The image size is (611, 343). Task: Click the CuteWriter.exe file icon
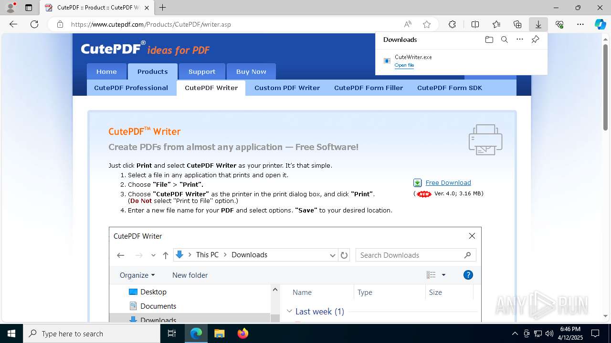tap(387, 61)
